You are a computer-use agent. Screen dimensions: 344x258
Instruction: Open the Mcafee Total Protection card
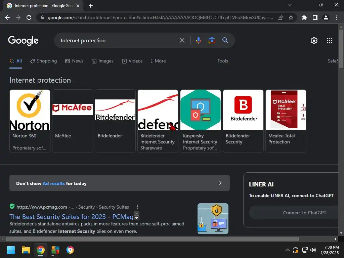click(x=286, y=121)
